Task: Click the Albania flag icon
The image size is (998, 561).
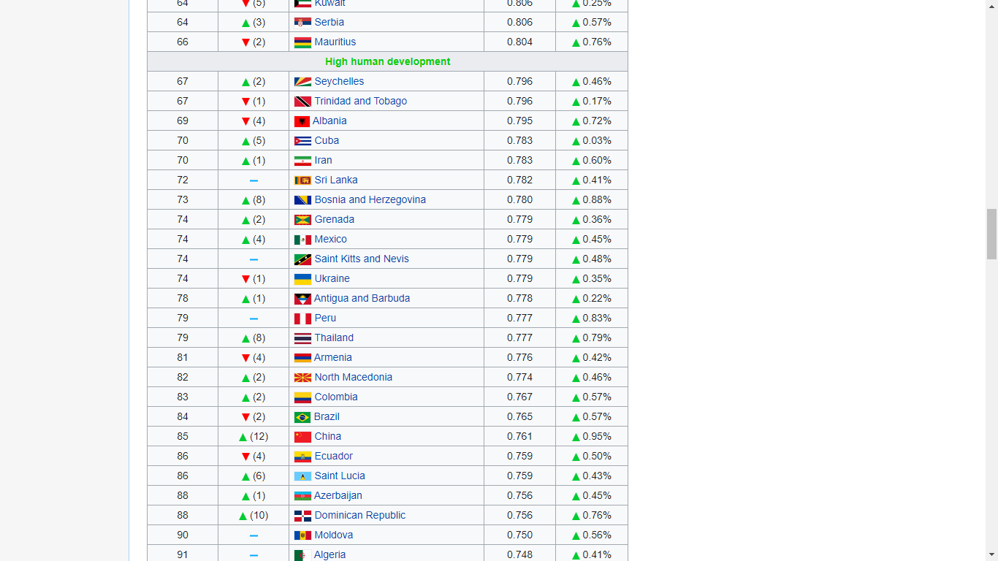Action: click(302, 121)
